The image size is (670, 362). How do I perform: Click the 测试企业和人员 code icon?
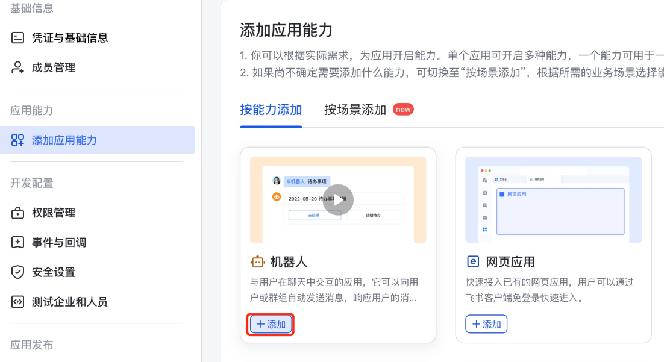(17, 302)
